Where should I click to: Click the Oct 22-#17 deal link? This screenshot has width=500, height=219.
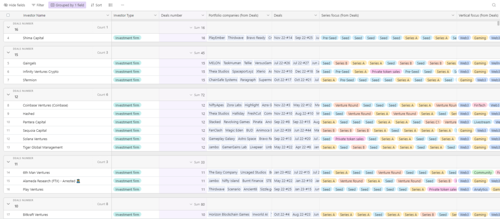pos(283,80)
